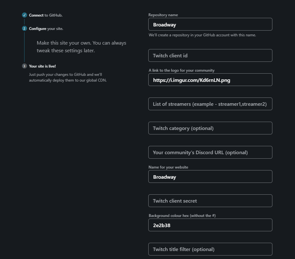Click the Twitch client id field

(210, 55)
